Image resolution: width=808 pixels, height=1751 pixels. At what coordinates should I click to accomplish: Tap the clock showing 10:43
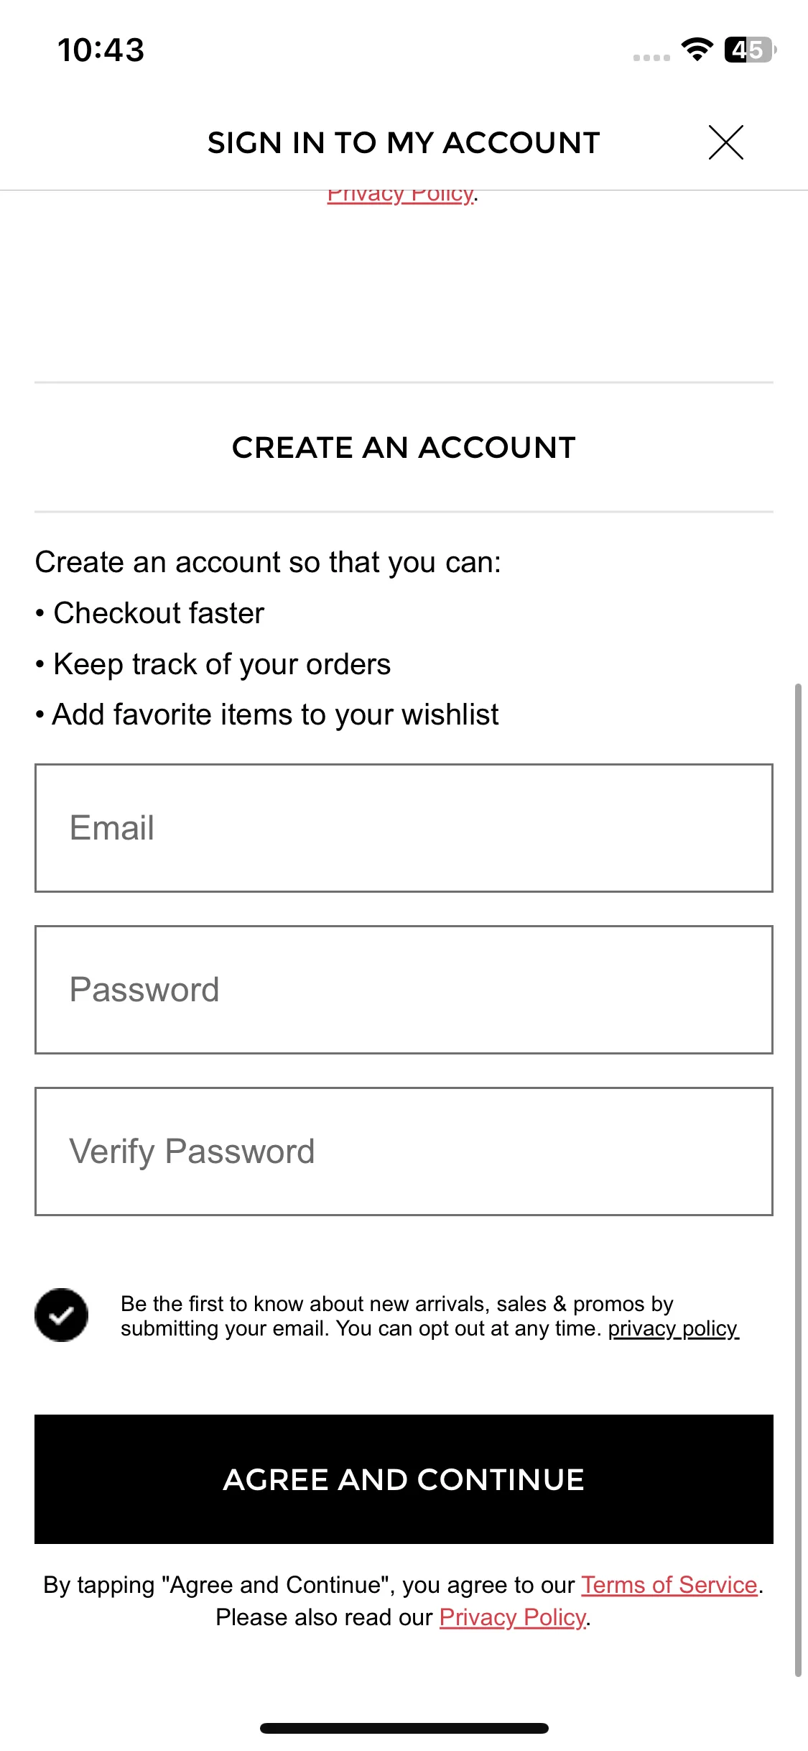click(101, 50)
